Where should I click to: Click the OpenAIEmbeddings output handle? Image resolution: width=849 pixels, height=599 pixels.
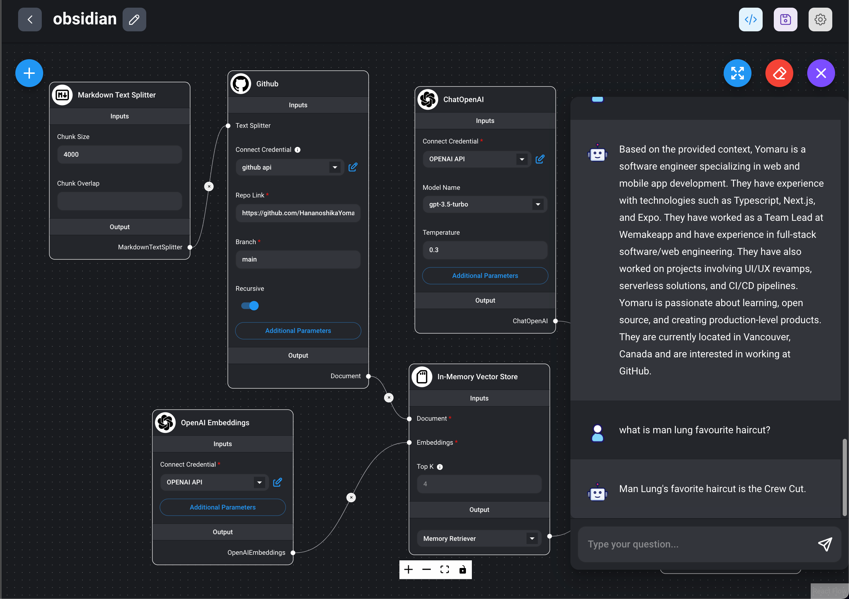[293, 552]
